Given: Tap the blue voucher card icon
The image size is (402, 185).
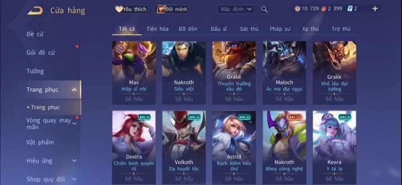Looking at the screenshot, I should [x=350, y=8].
